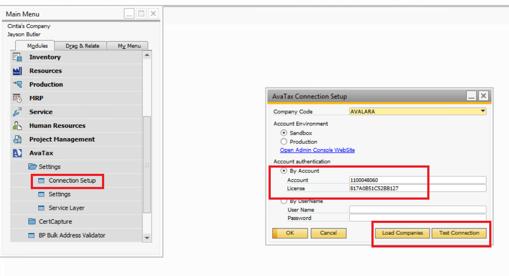Open the Inventory module
The image size is (509, 276).
coord(45,57)
